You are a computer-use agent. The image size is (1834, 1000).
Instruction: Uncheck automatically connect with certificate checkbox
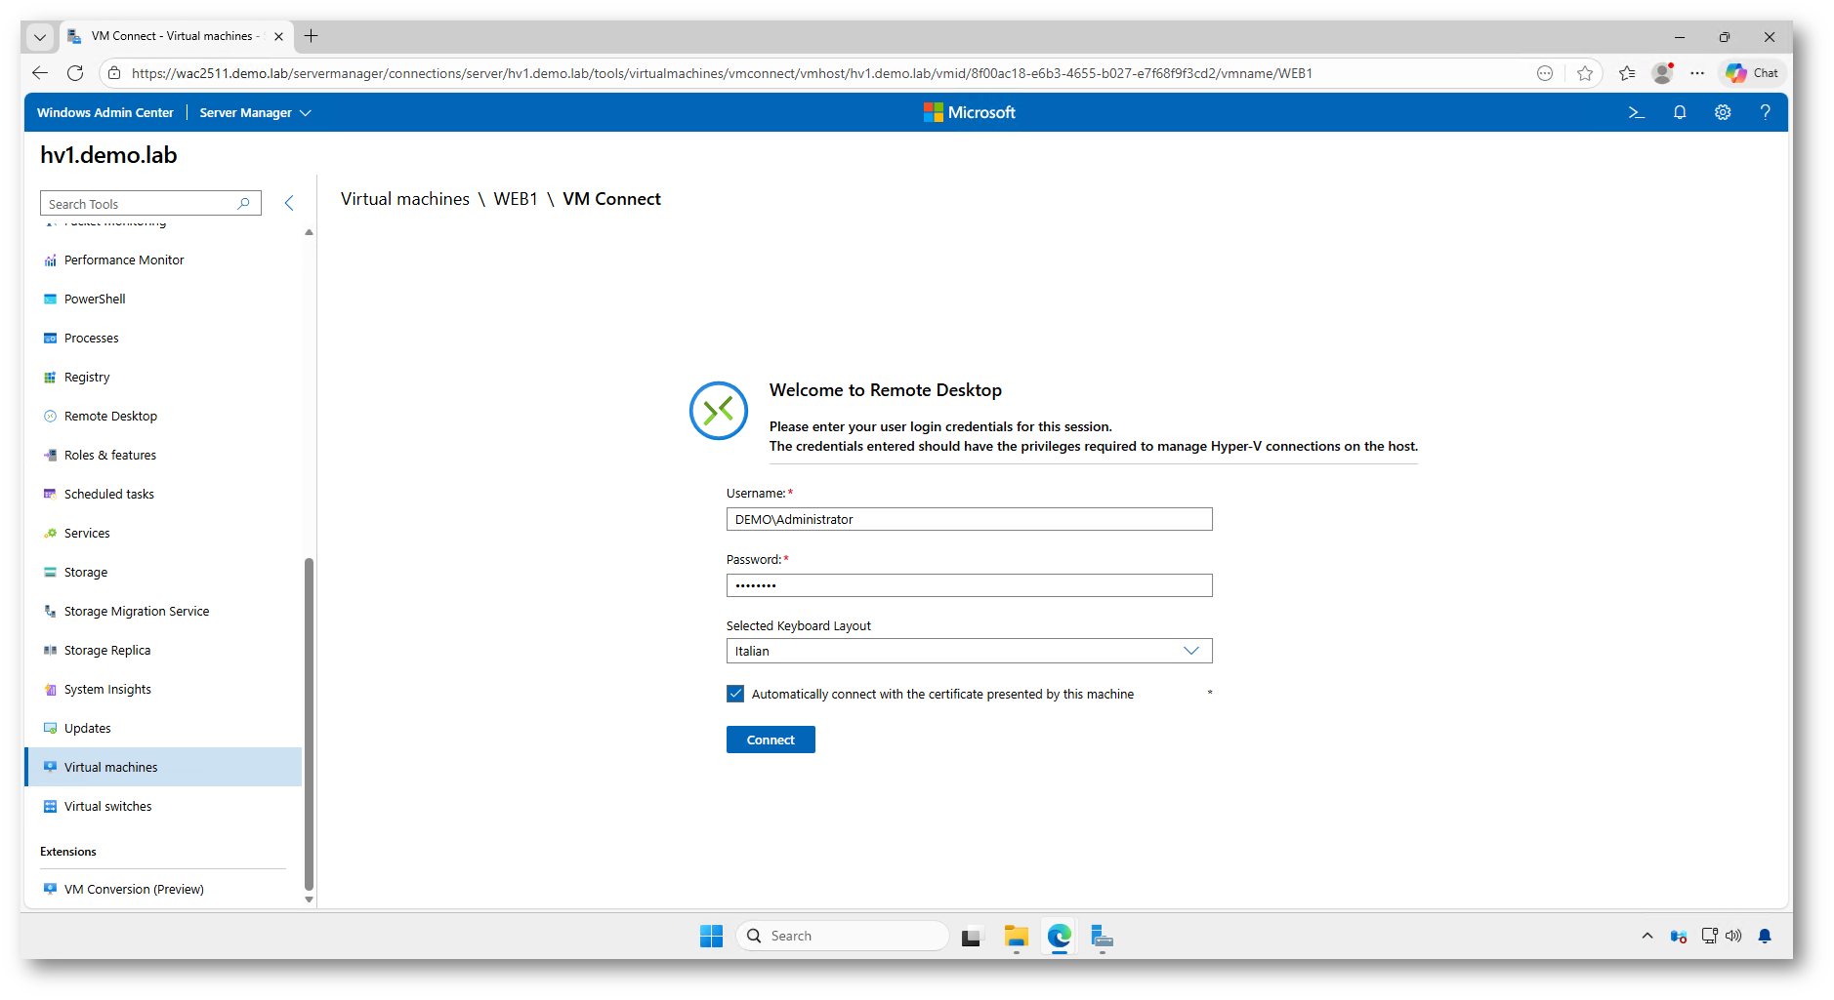click(735, 694)
